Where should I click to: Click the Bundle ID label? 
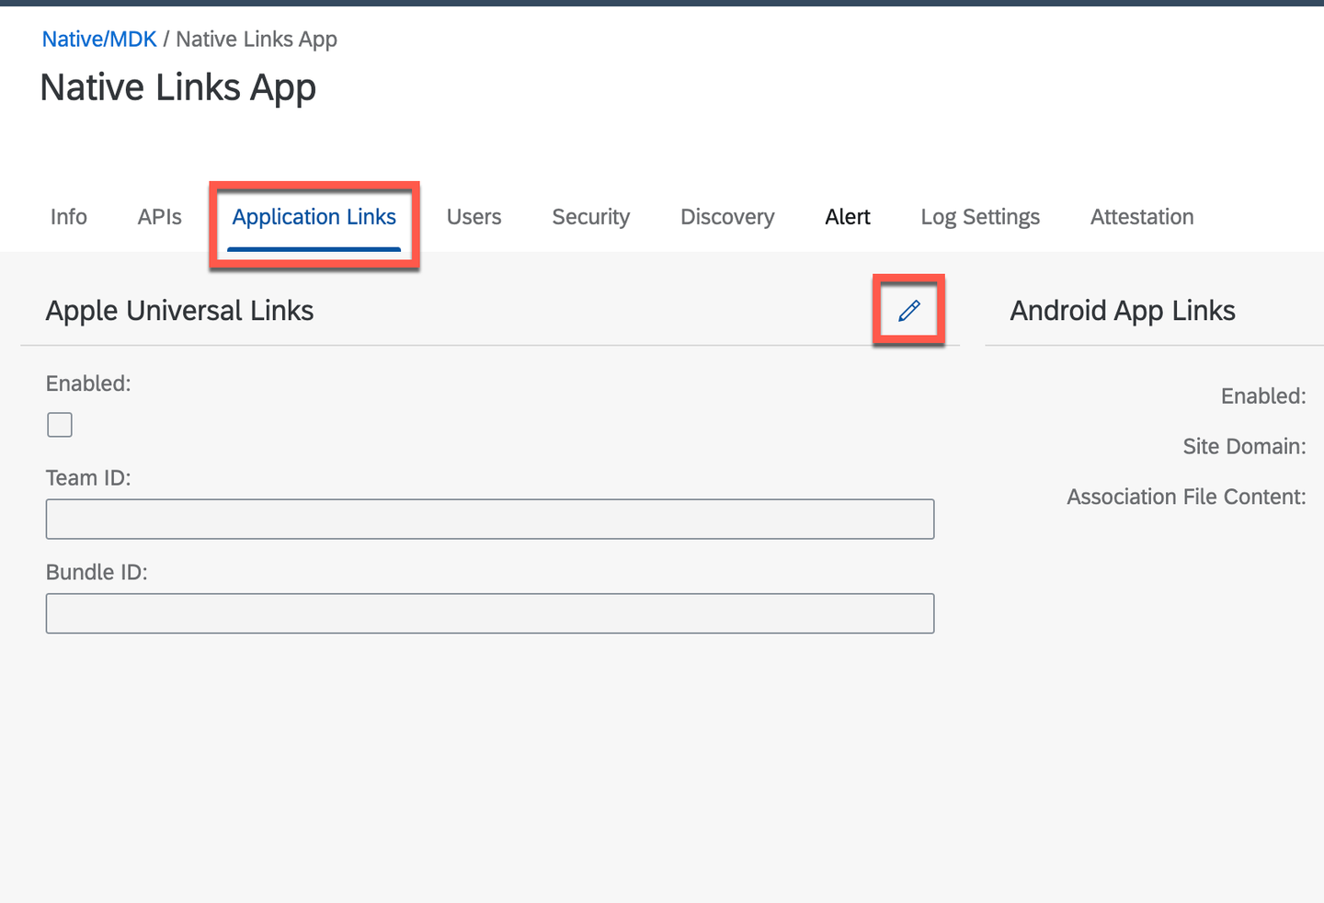click(x=97, y=572)
